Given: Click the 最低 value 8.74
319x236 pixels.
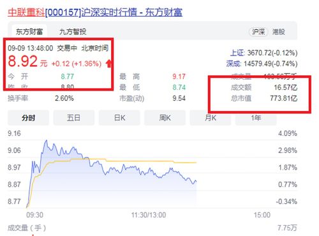Looking at the screenshot, I should tap(179, 87).
